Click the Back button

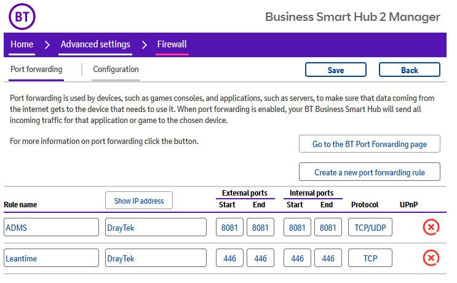(409, 70)
